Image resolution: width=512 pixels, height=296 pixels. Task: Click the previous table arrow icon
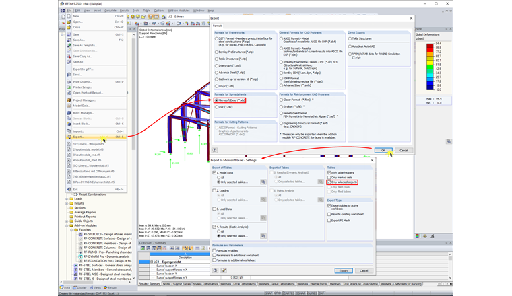pyautogui.click(x=172, y=248)
